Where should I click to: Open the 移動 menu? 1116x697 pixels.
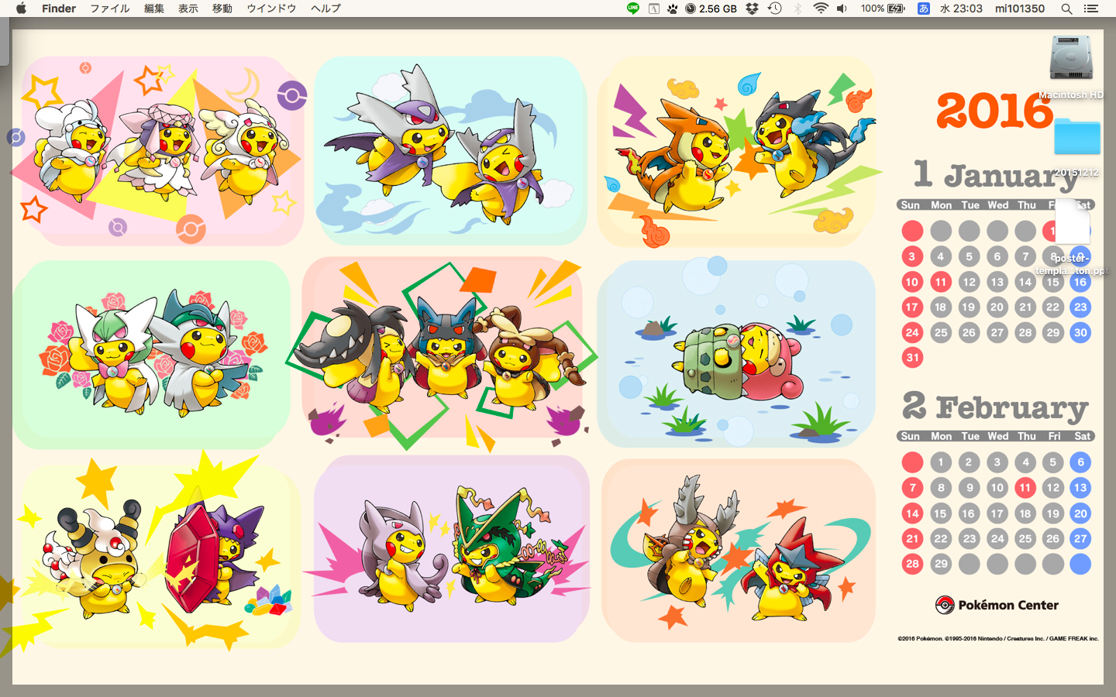[222, 9]
